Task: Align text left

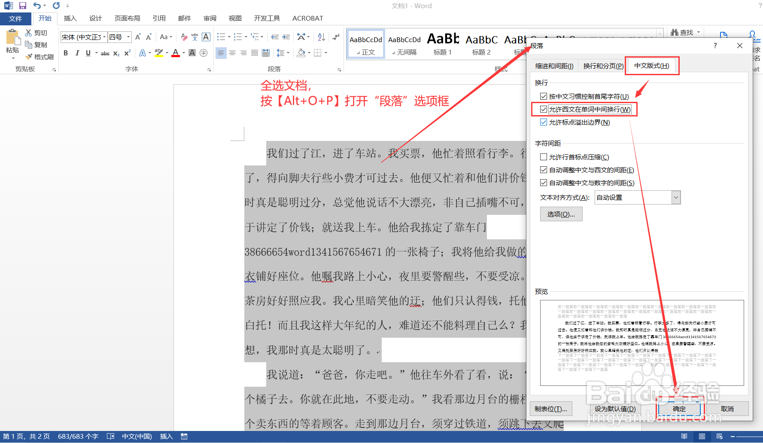Action: (221, 53)
